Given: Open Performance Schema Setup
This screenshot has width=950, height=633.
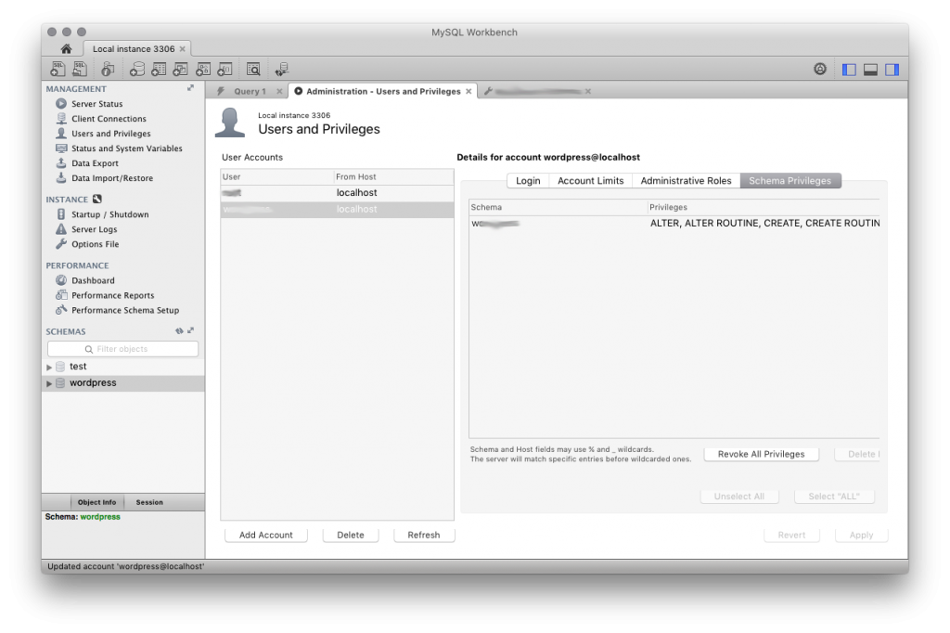Looking at the screenshot, I should (125, 310).
